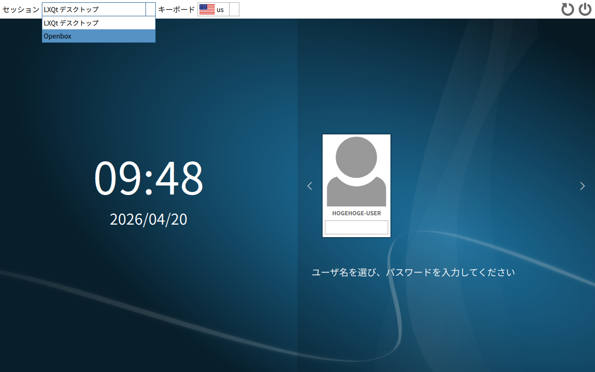Image resolution: width=595 pixels, height=372 pixels.
Task: Click the shutdown power icon
Action: click(585, 9)
